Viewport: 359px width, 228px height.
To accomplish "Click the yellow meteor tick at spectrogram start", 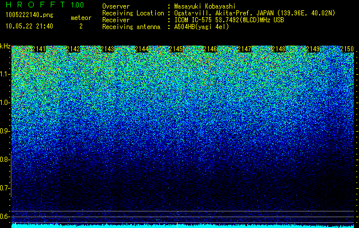I will click(15, 225).
